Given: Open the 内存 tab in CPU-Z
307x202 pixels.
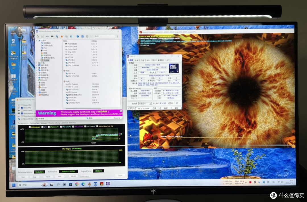Looking at the screenshot, I should pyautogui.click(x=142, y=60).
